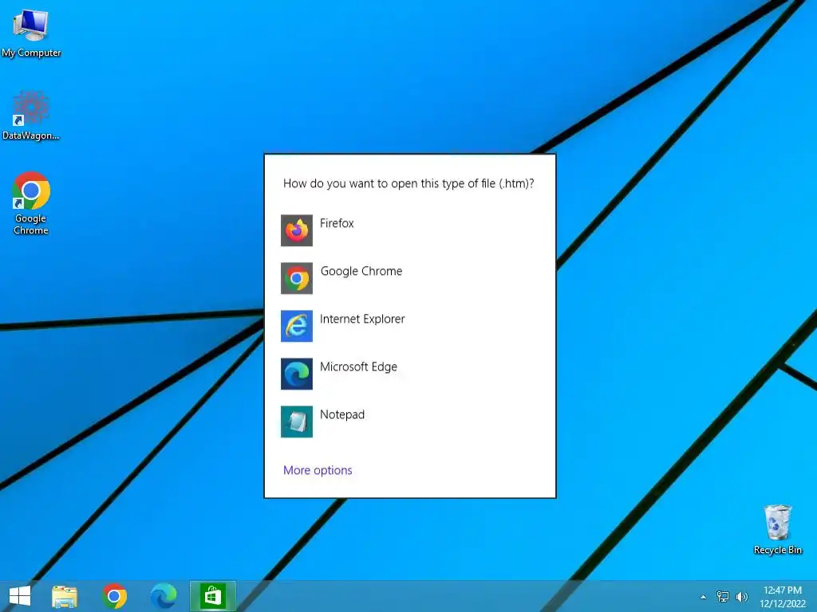Open the Store app on the taskbar
This screenshot has width=817, height=612.
point(212,596)
